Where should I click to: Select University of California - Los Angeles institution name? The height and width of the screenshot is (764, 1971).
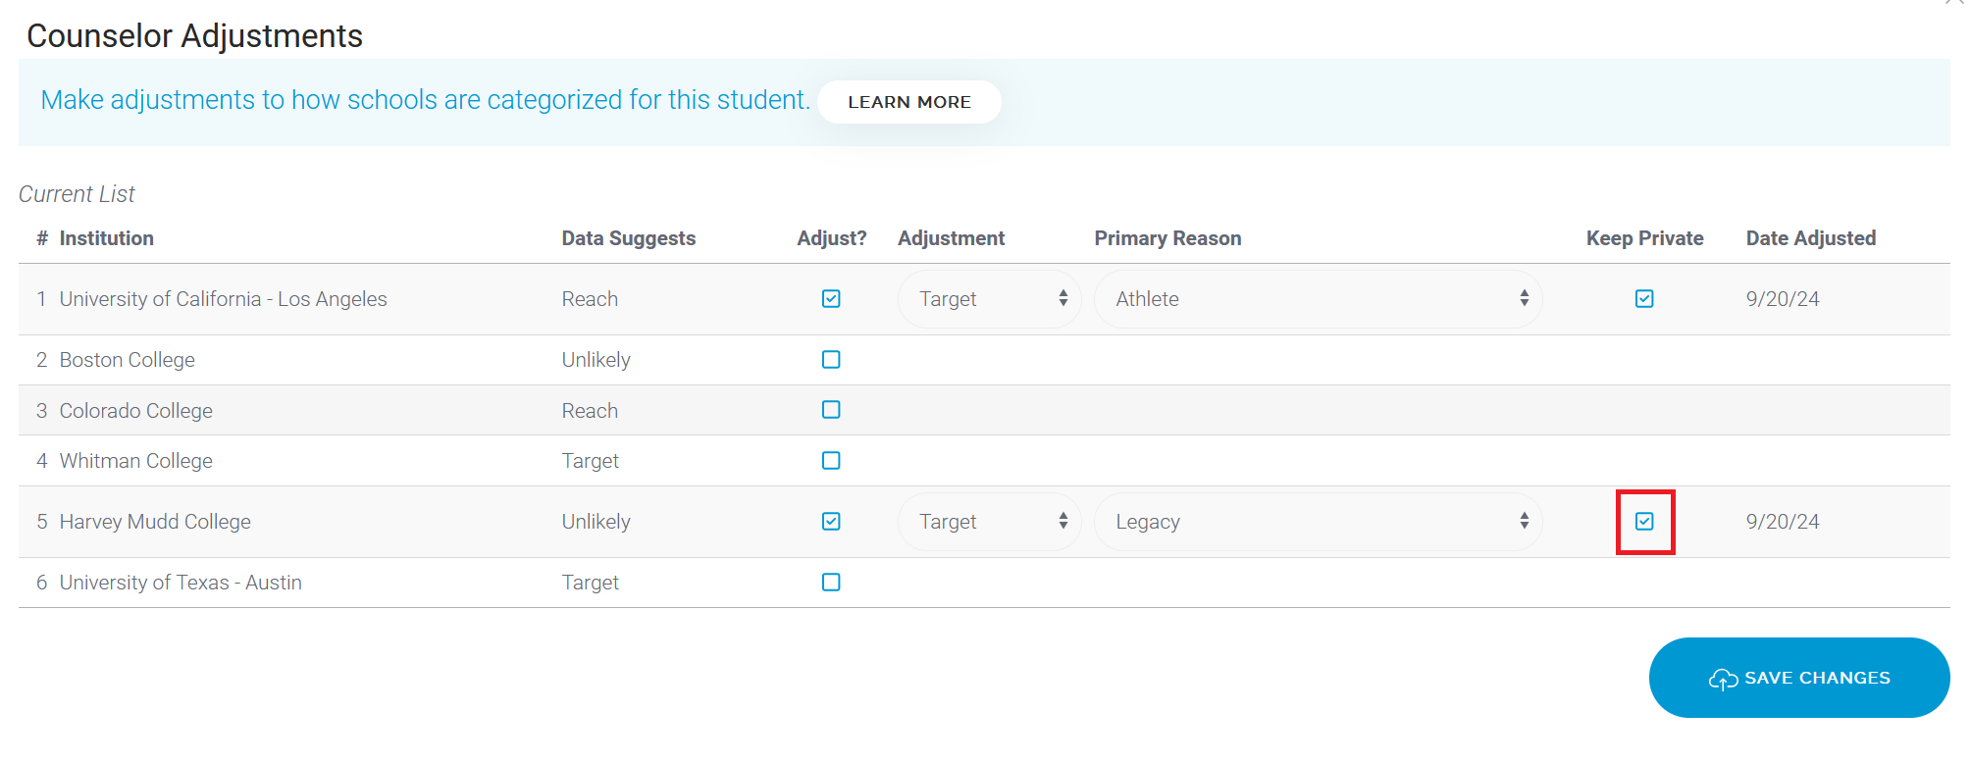point(223,299)
